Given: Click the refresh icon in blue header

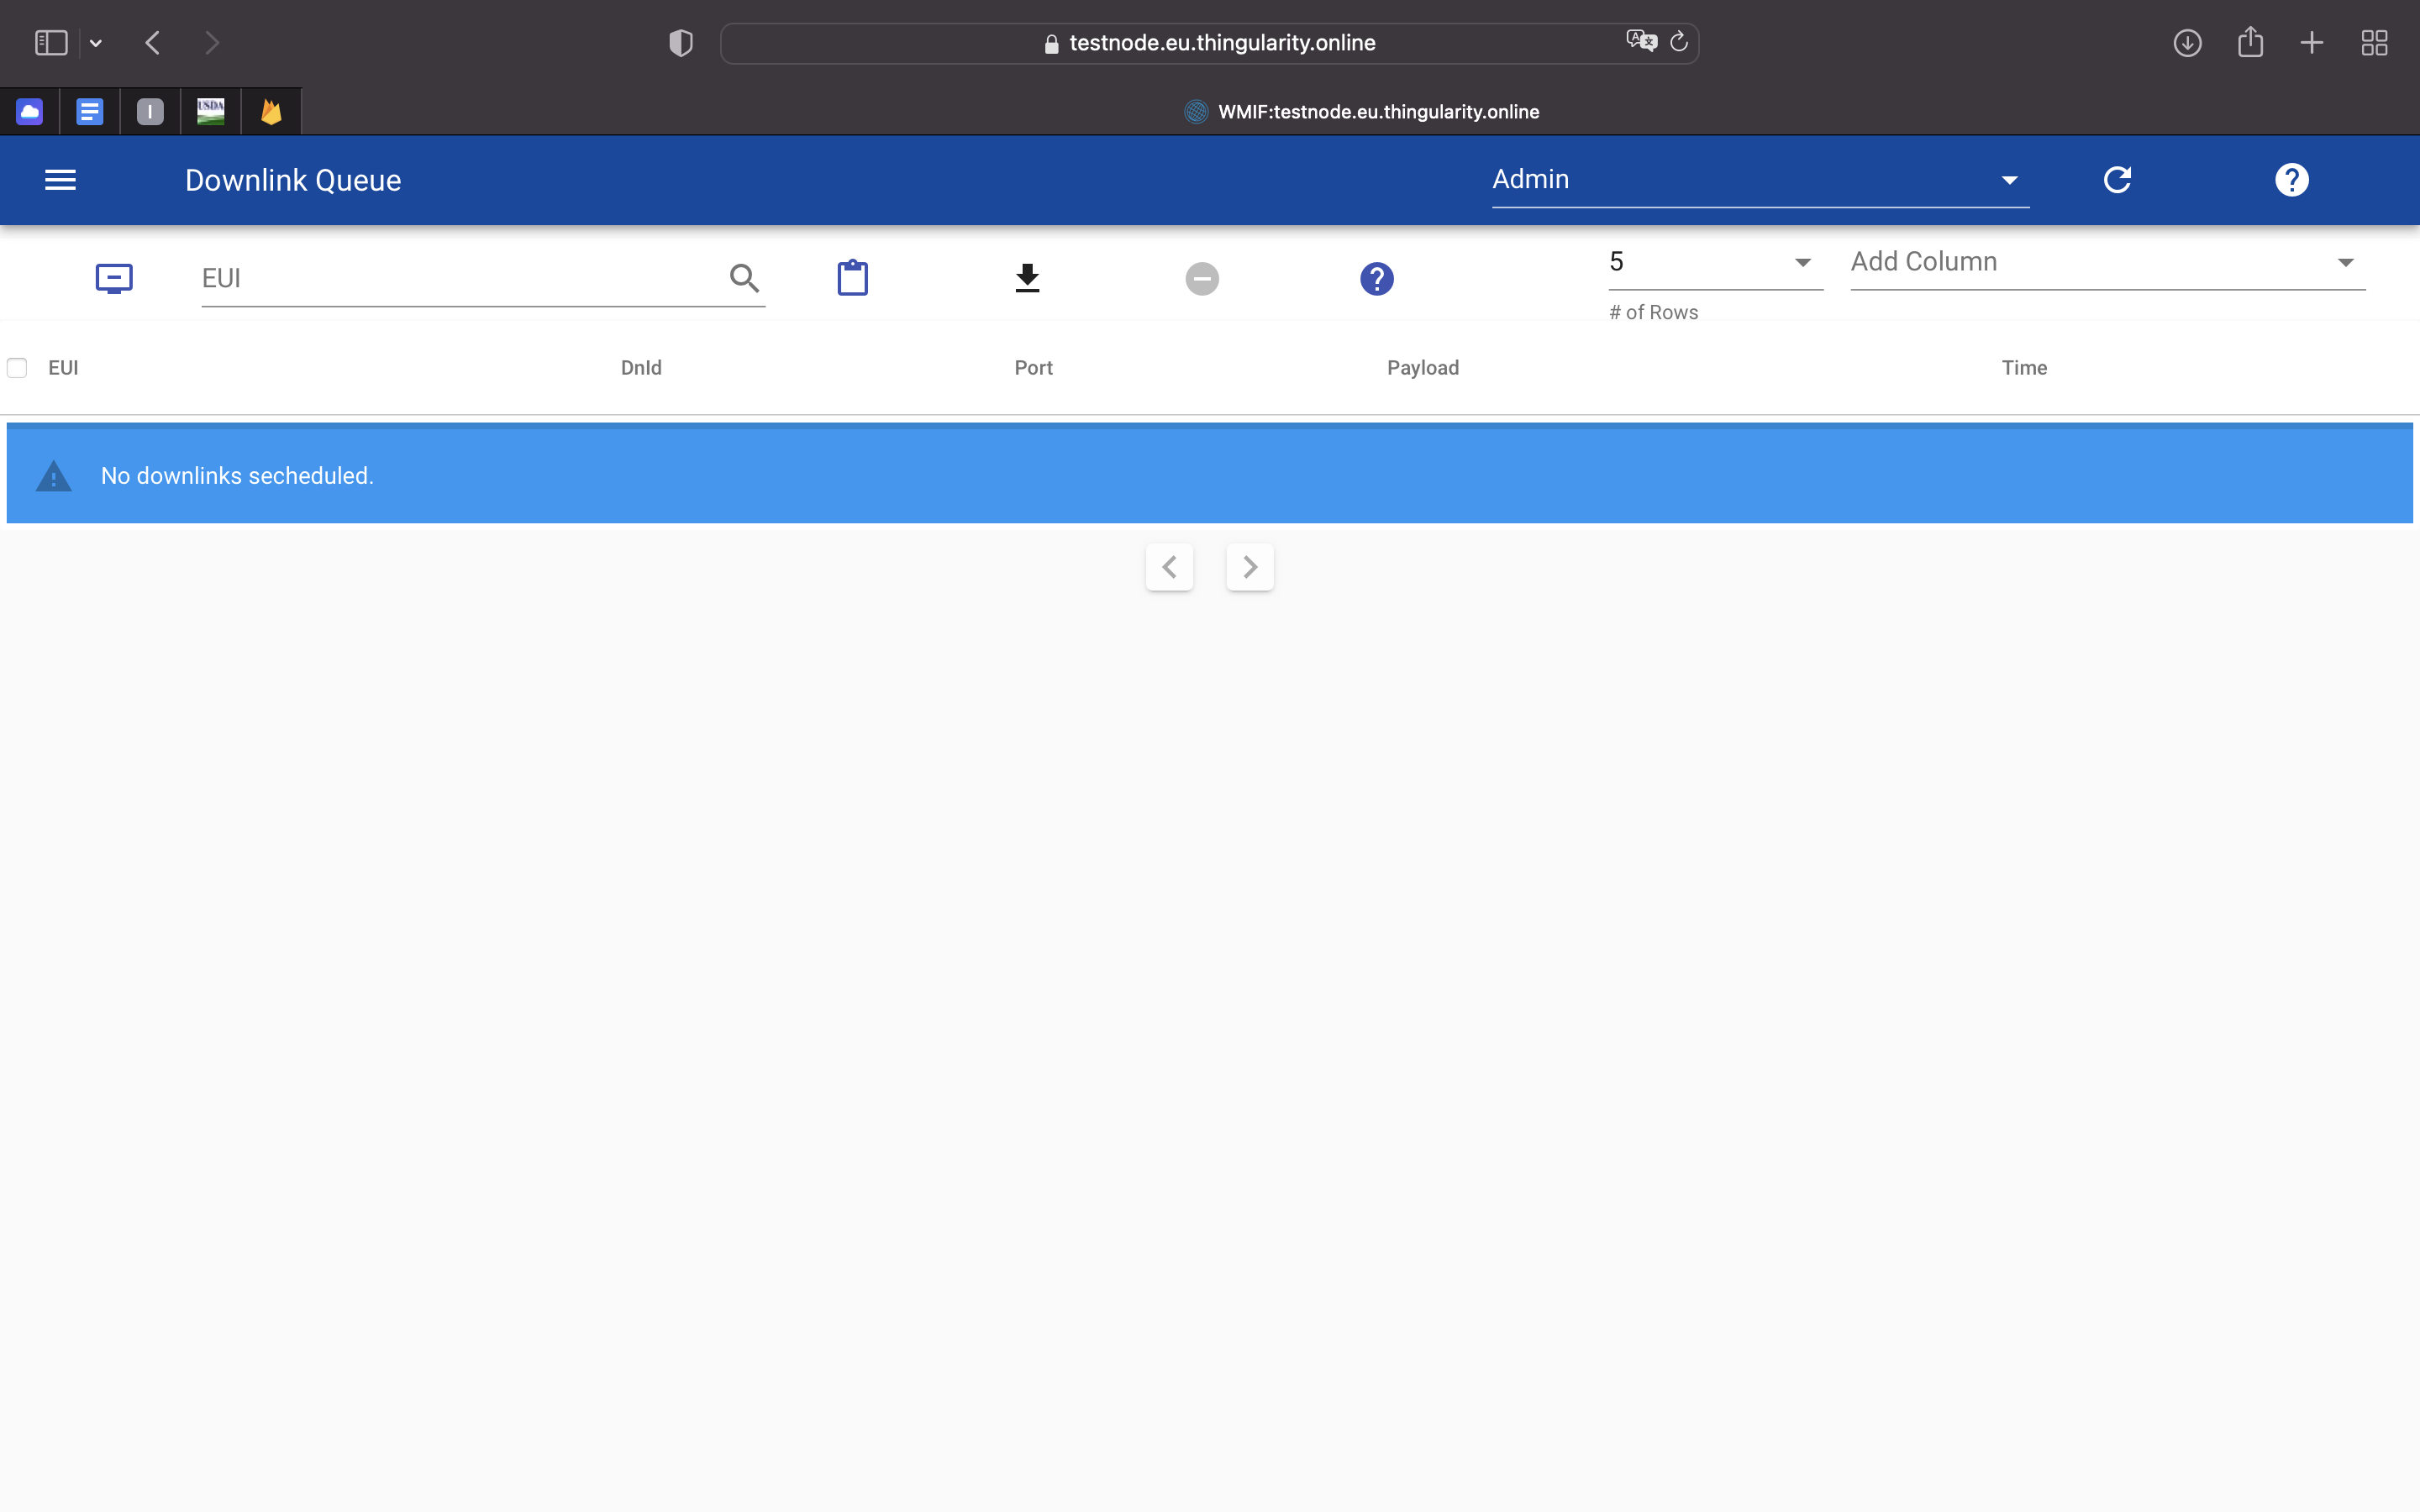Looking at the screenshot, I should pyautogui.click(x=2117, y=180).
